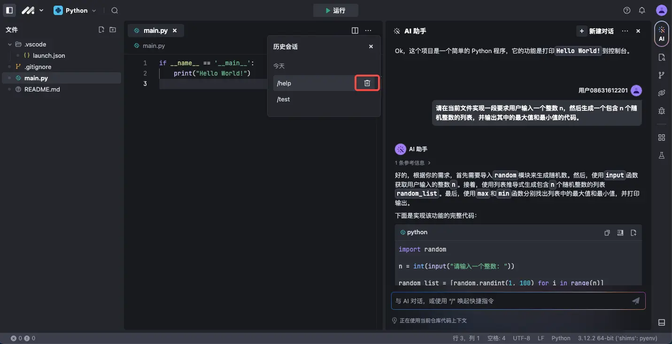Change line ending LF

pos(541,338)
